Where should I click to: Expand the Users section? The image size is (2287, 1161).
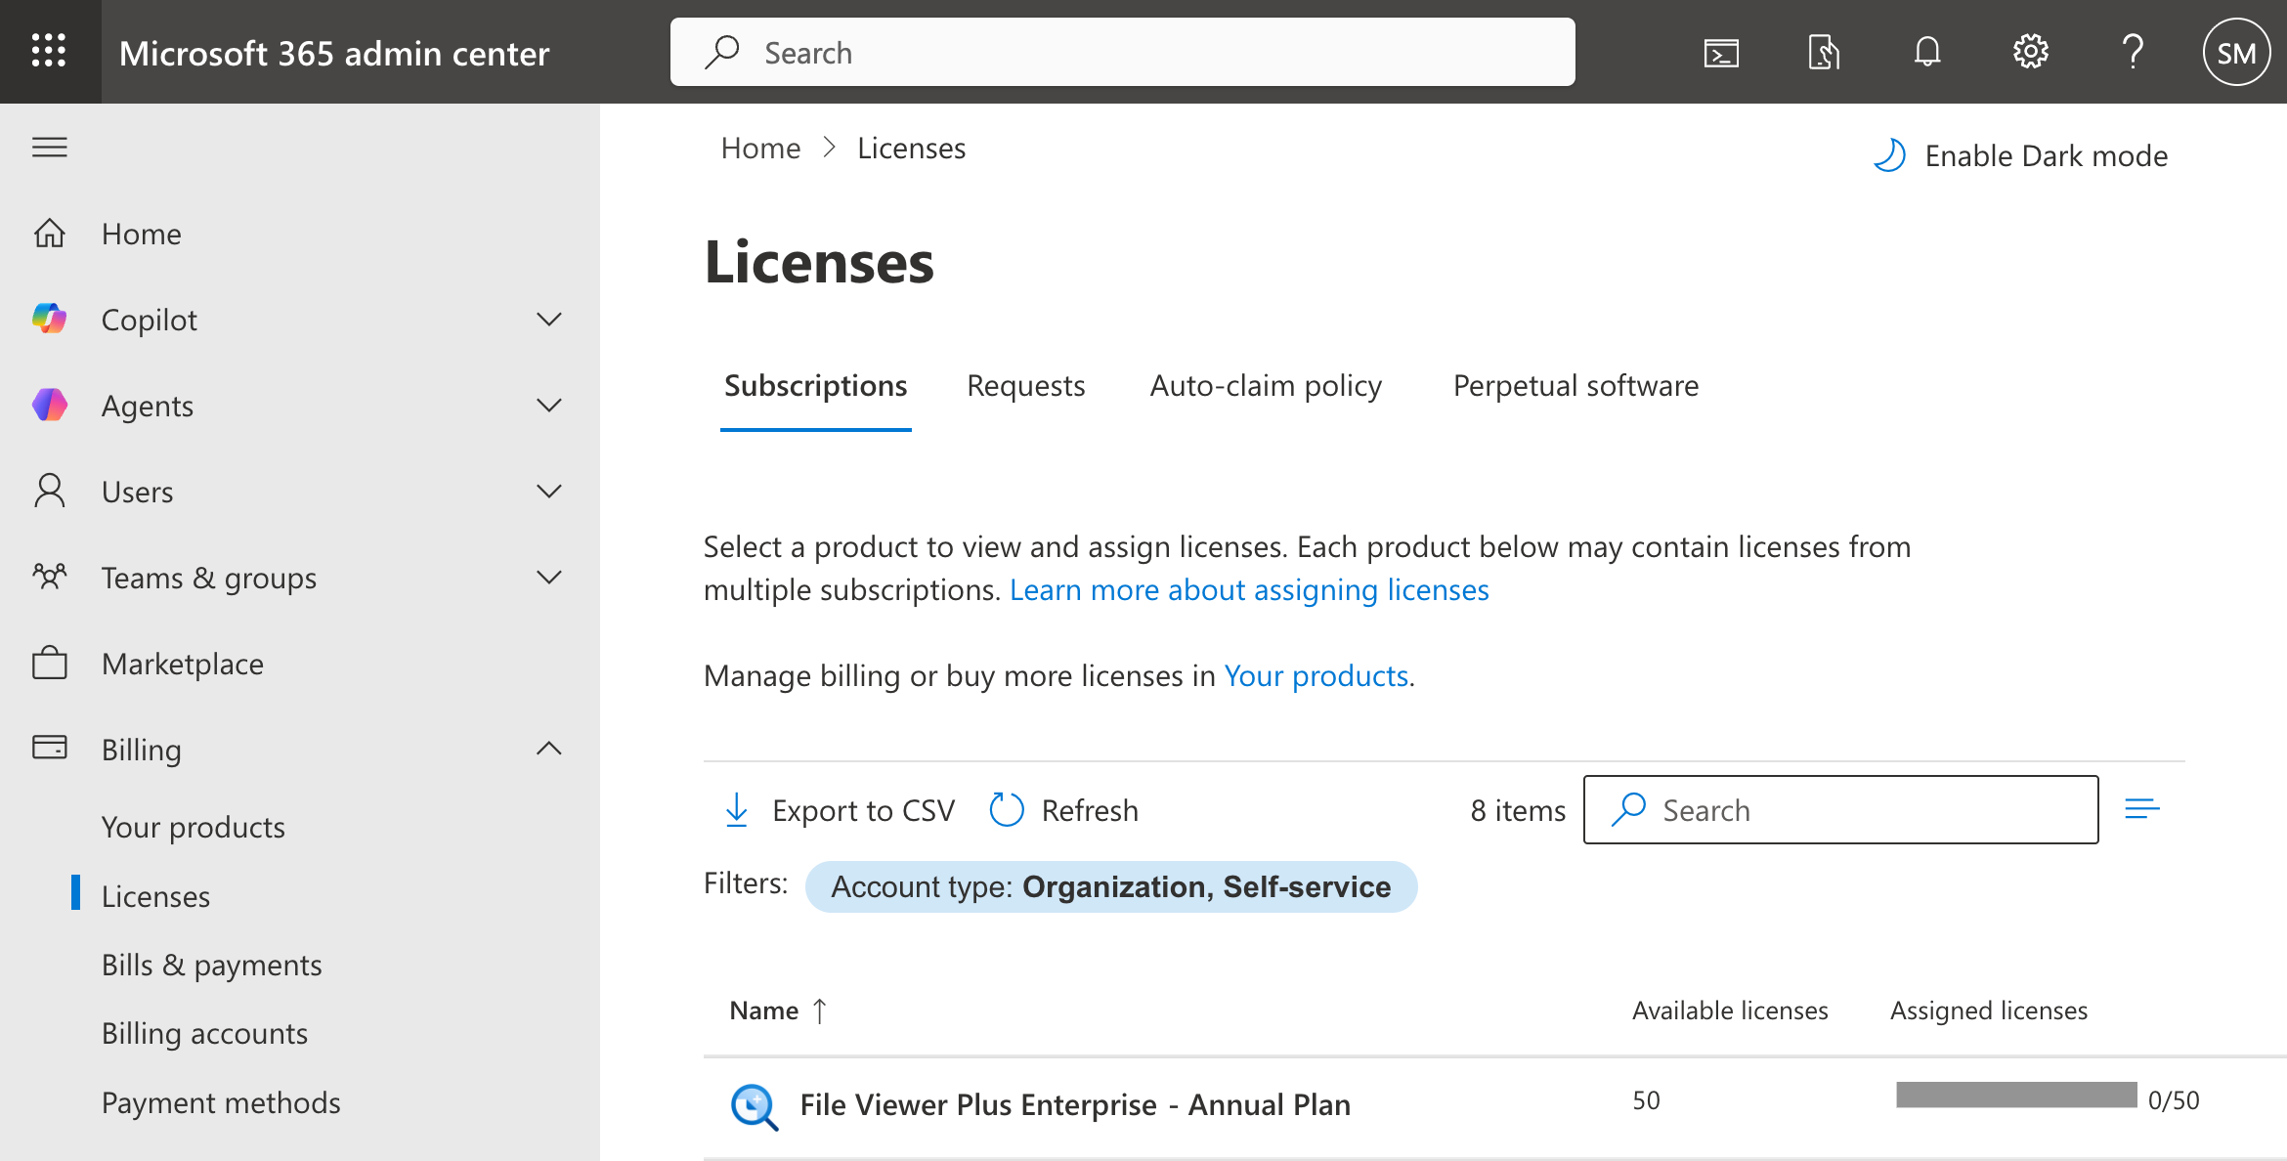tap(550, 492)
